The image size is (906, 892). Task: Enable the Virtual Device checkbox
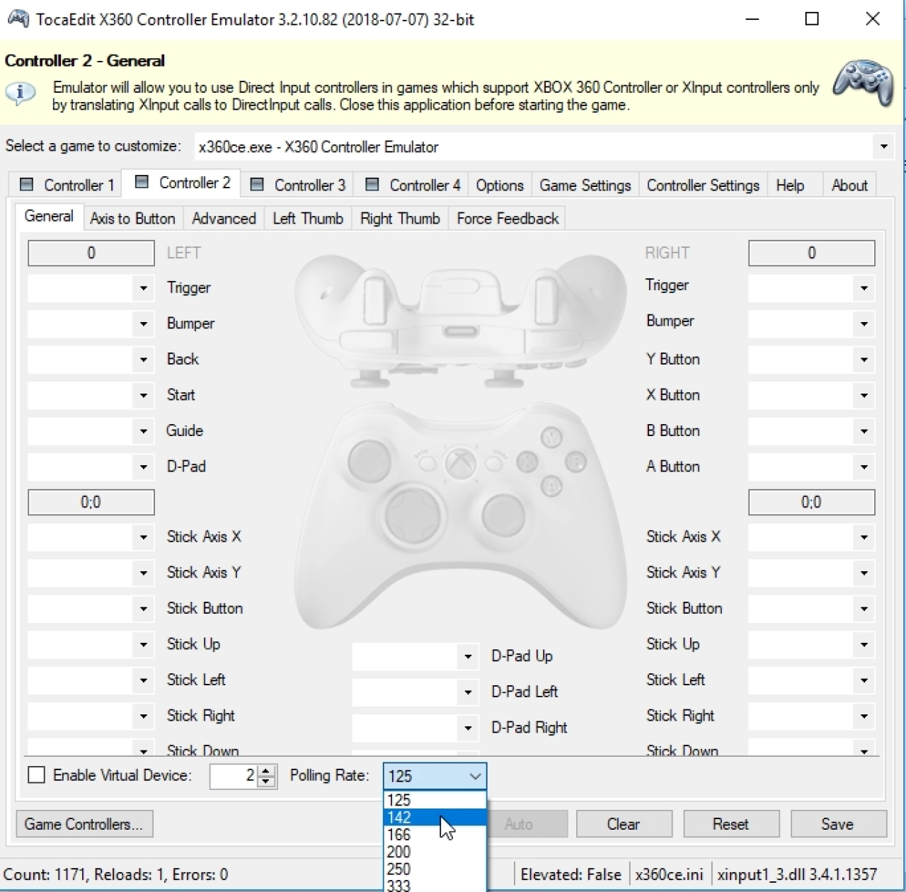36,775
